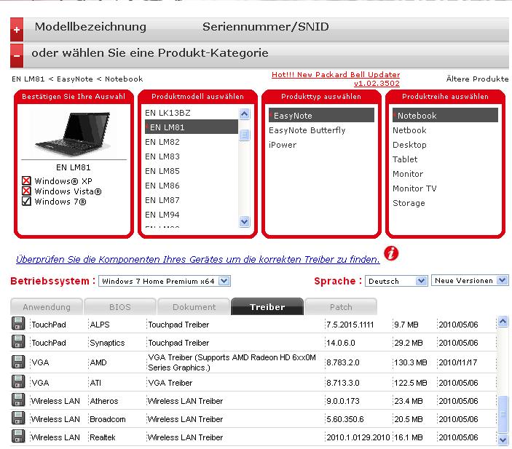Open the Betriebssystem dropdown

coord(165,281)
